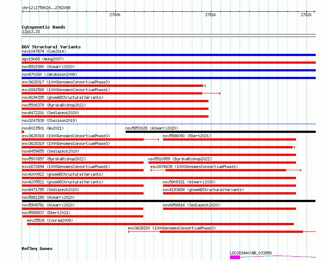This screenshot has height=261, width=326.
Task: Open nsv5861289 (Almarri2020) variant
Action: point(48,197)
